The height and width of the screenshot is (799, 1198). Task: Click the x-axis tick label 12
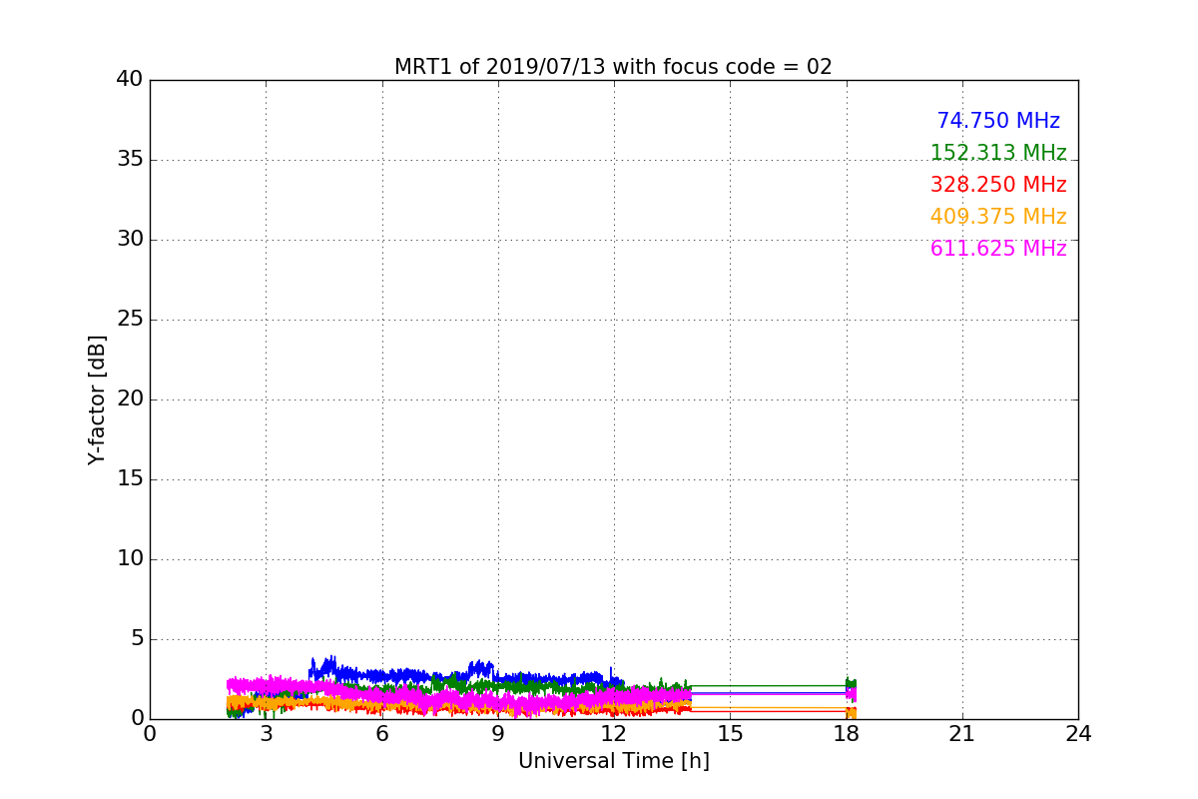point(614,734)
